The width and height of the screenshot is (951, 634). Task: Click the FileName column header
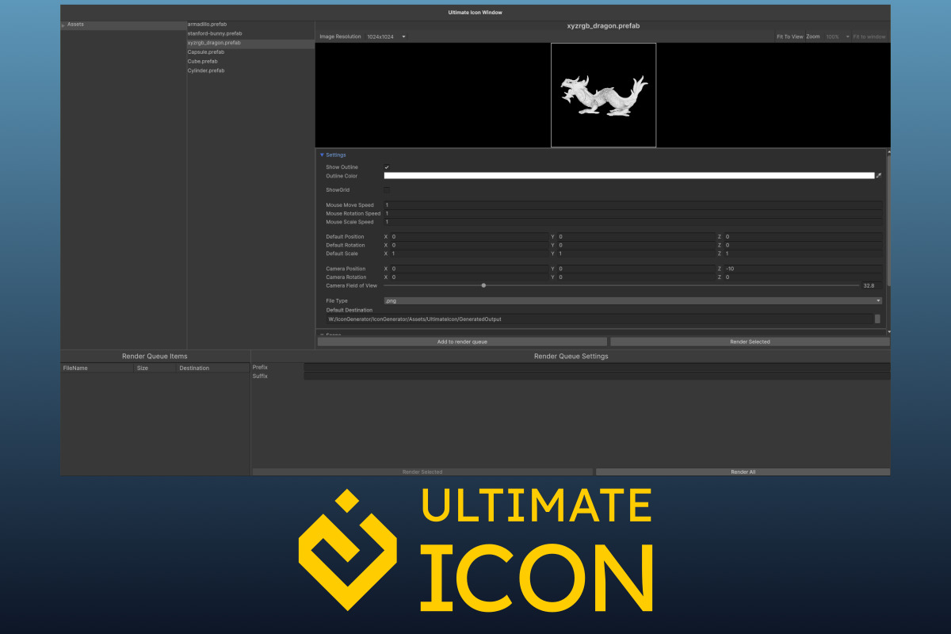[x=98, y=369]
